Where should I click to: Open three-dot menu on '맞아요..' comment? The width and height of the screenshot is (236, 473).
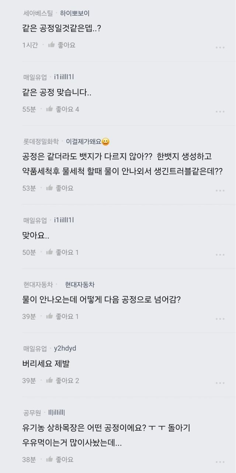220,255
